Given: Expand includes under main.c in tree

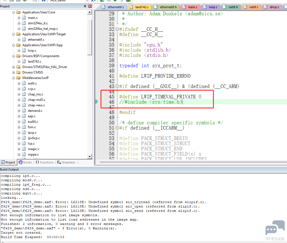Looking at the screenshot, I should (x=19, y=18).
